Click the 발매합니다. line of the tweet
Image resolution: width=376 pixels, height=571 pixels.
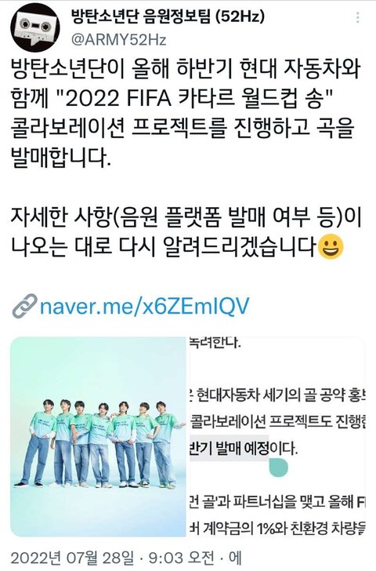coord(60,158)
